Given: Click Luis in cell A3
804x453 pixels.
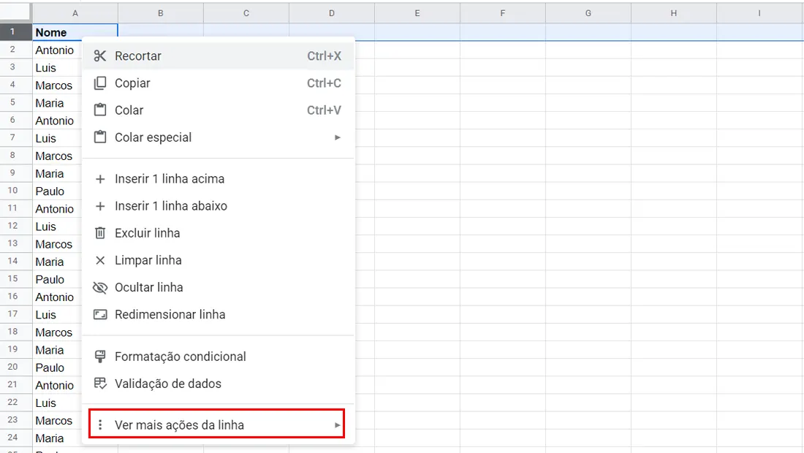Looking at the screenshot, I should 45,68.
